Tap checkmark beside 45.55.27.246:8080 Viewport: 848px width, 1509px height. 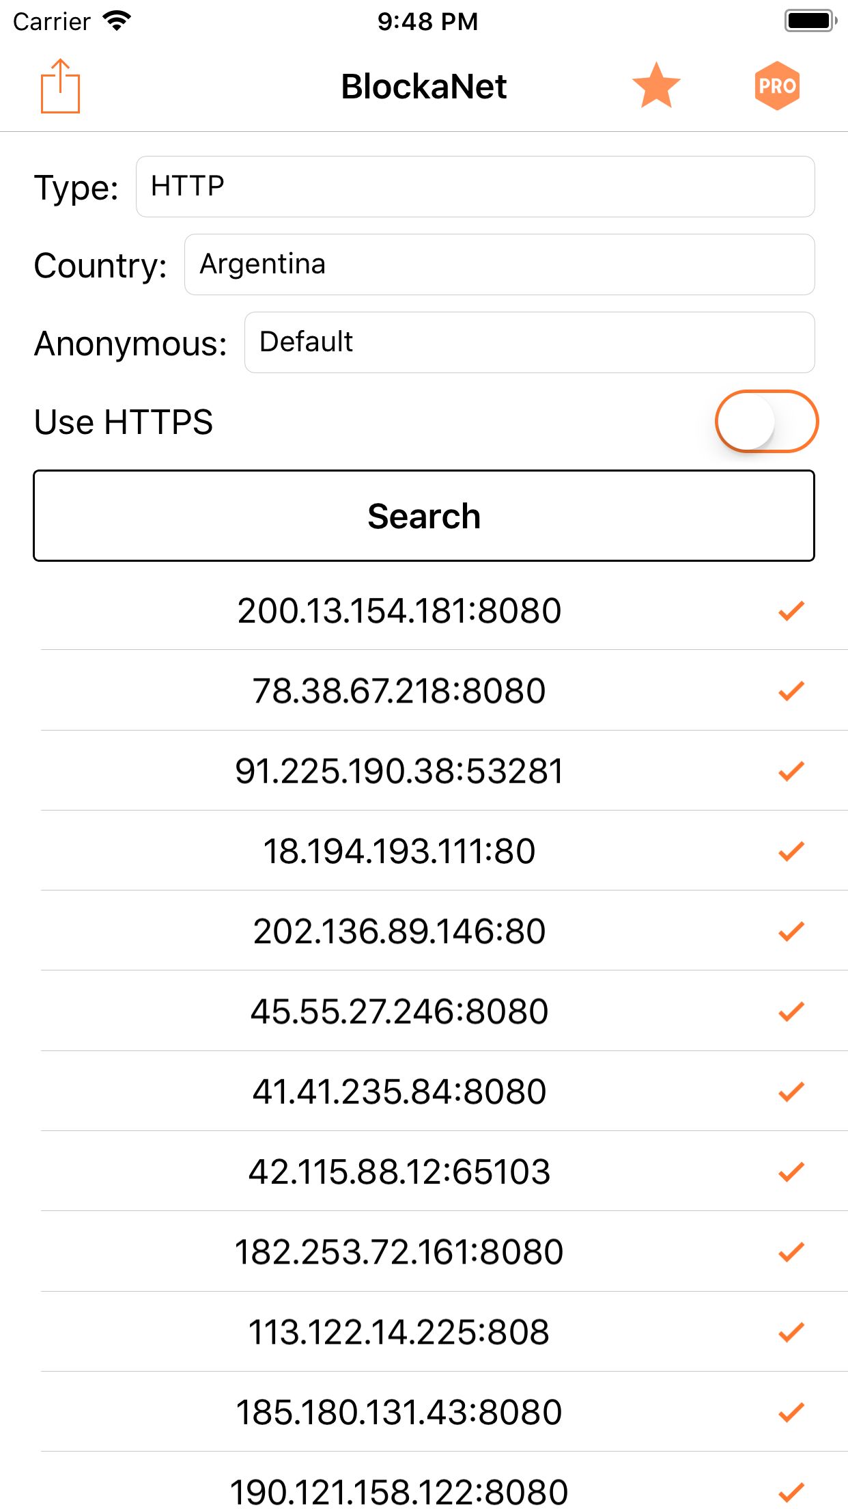click(x=791, y=1011)
